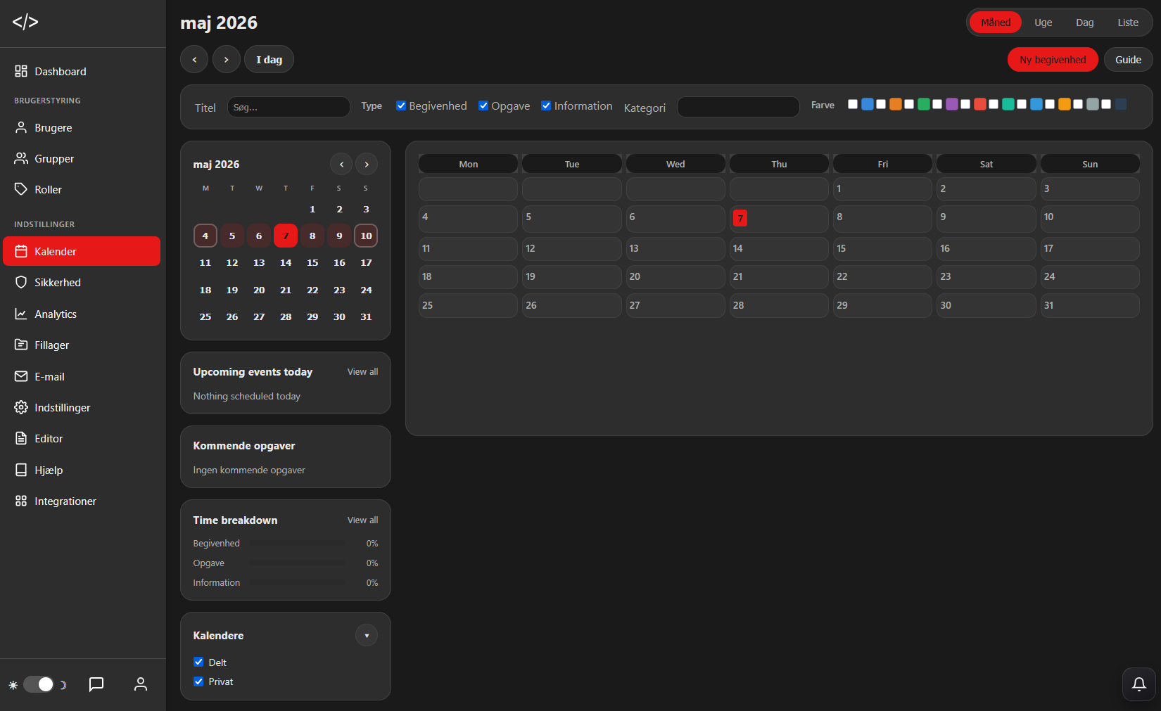This screenshot has width=1161, height=711.
Task: Pick the red colour swatch
Action: click(980, 104)
